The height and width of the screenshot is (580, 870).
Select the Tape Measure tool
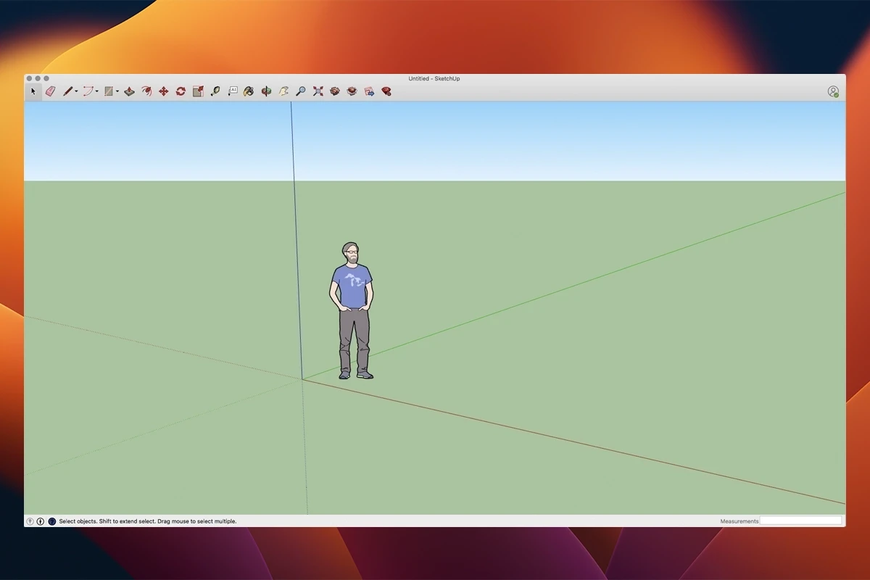[x=215, y=91]
